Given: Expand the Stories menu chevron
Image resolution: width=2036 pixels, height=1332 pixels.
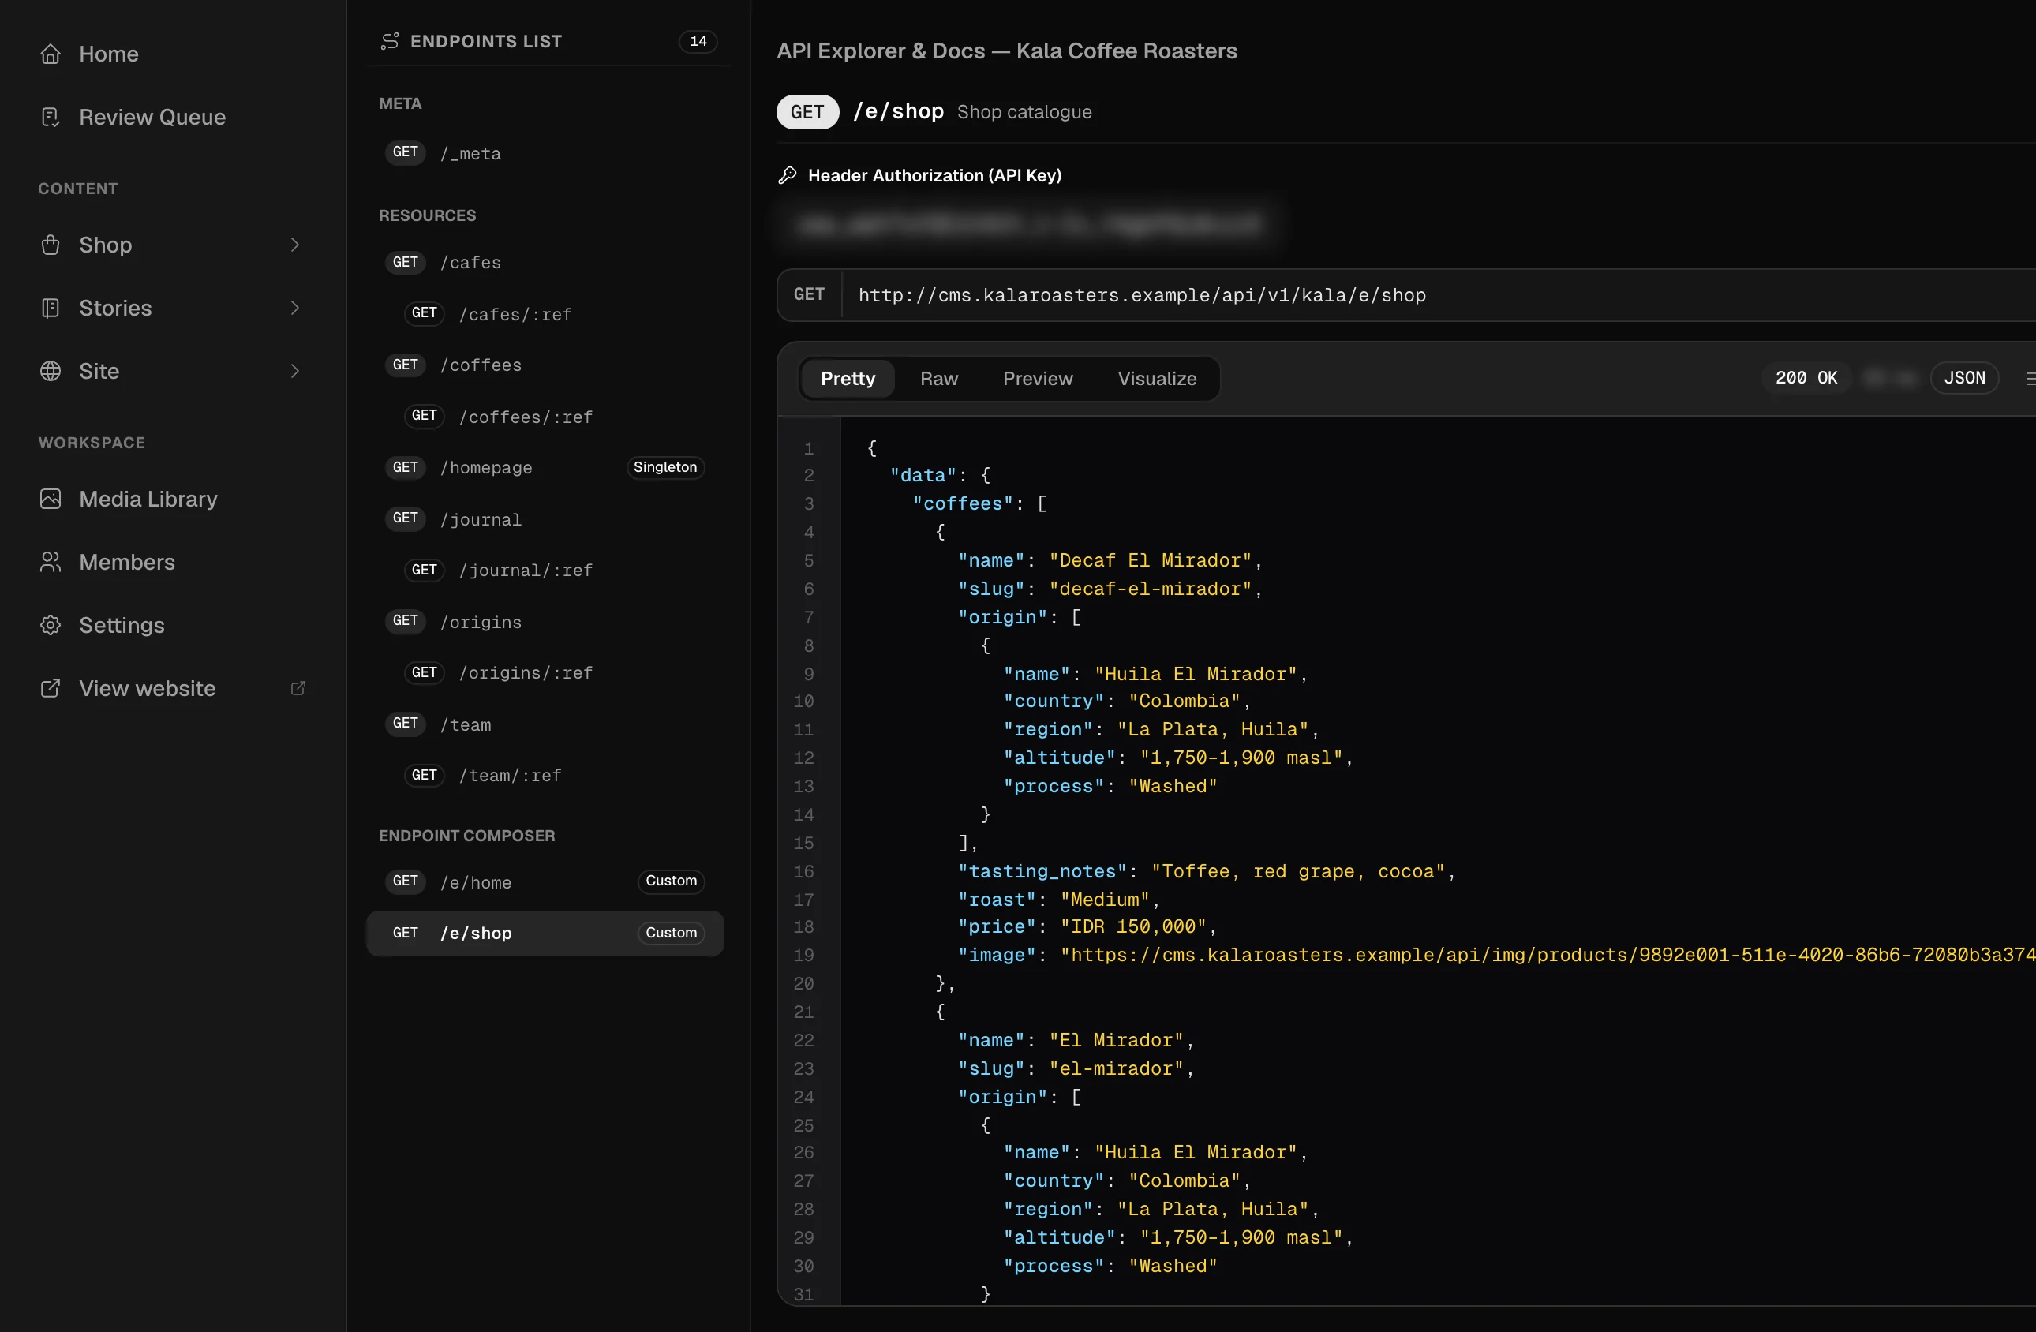Looking at the screenshot, I should (x=295, y=308).
